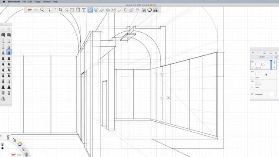Select the first marker brush in palette

tap(3, 35)
